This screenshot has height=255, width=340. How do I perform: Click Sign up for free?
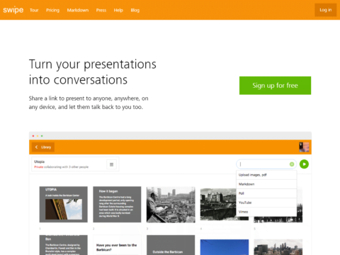(x=275, y=86)
